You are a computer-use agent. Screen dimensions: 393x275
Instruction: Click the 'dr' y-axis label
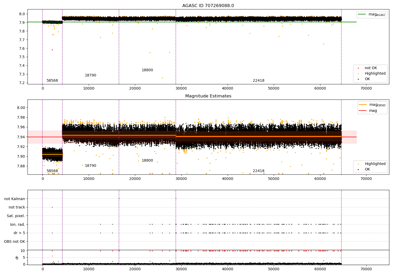click(x=17, y=257)
